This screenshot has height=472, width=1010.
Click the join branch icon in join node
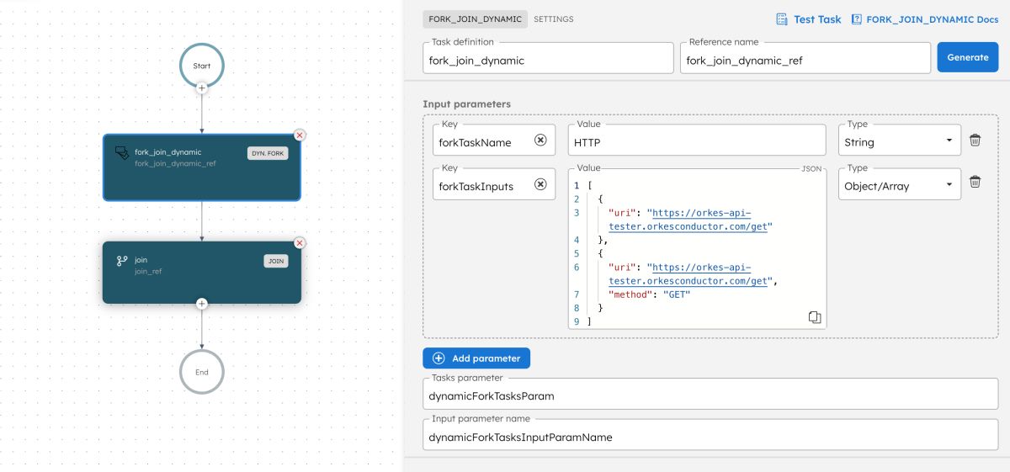click(122, 261)
